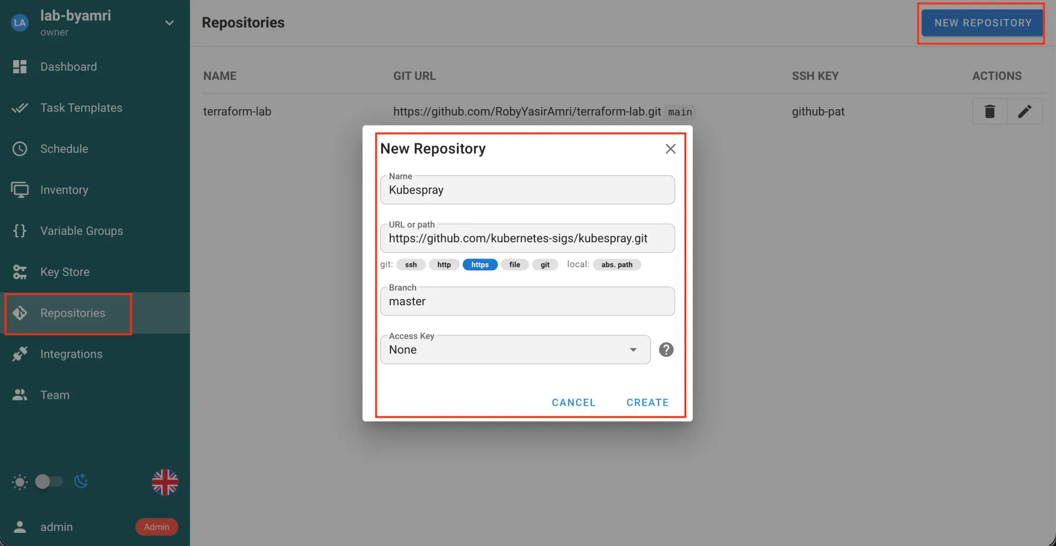This screenshot has width=1056, height=546.
Task: Toggle dark mode with the theme switch
Action: (x=49, y=481)
